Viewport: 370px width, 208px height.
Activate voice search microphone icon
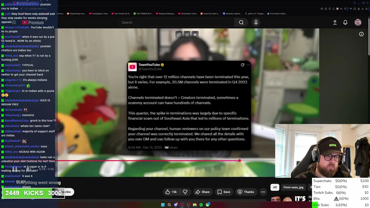tap(256, 22)
